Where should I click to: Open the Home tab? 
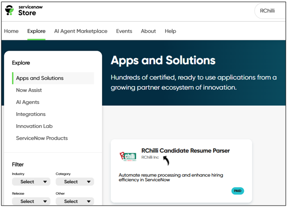(12, 31)
